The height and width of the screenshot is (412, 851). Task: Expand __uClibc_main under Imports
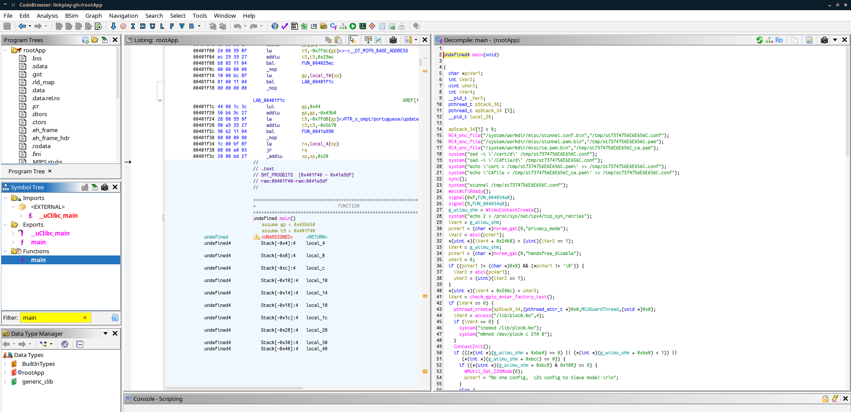(21, 216)
